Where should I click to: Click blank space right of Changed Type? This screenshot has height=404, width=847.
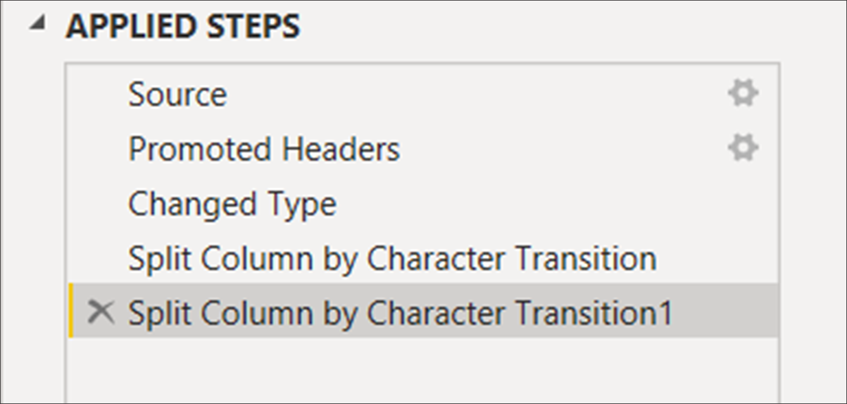(538, 204)
